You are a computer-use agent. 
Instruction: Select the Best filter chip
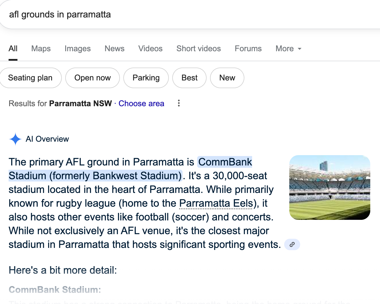(x=189, y=78)
